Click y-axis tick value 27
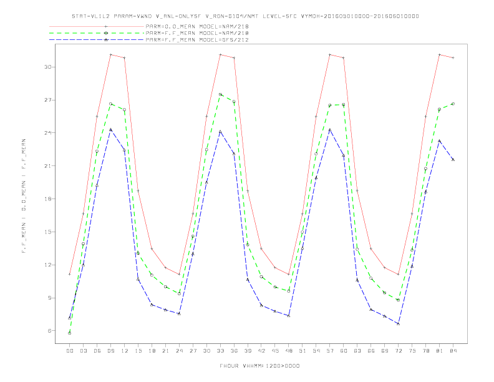 (x=48, y=100)
